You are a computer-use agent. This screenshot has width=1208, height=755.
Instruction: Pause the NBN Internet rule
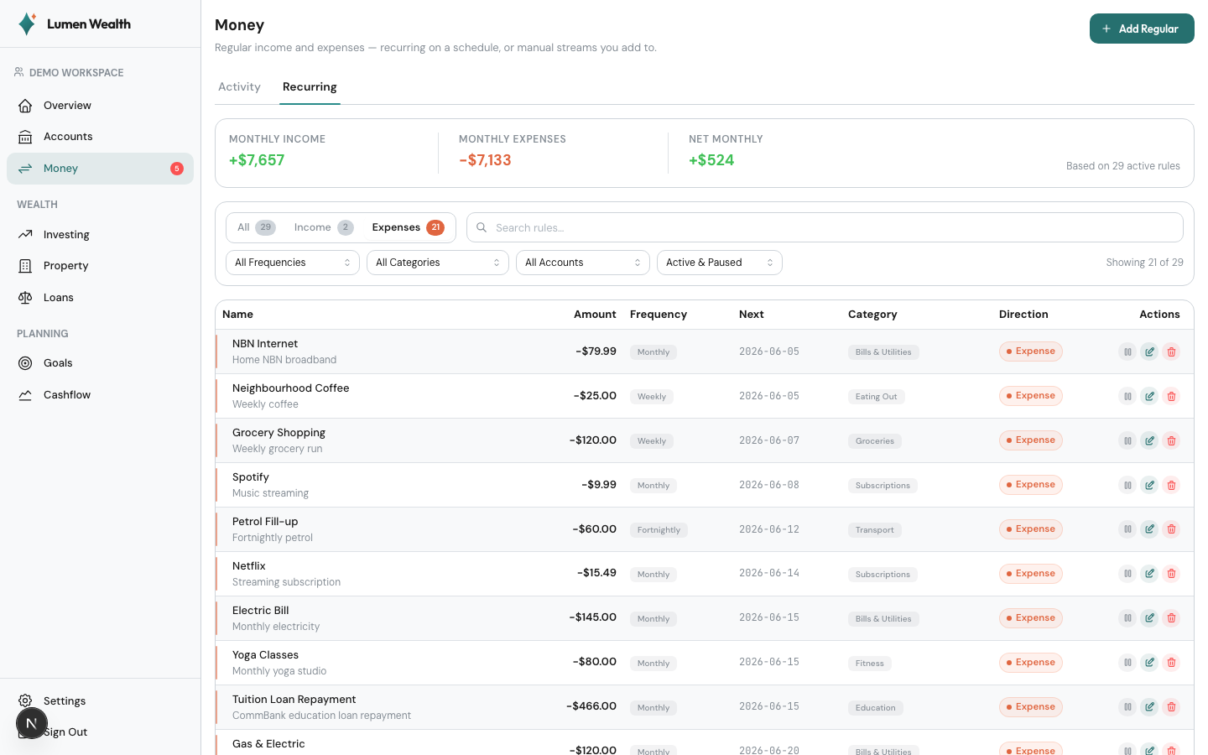point(1127,351)
